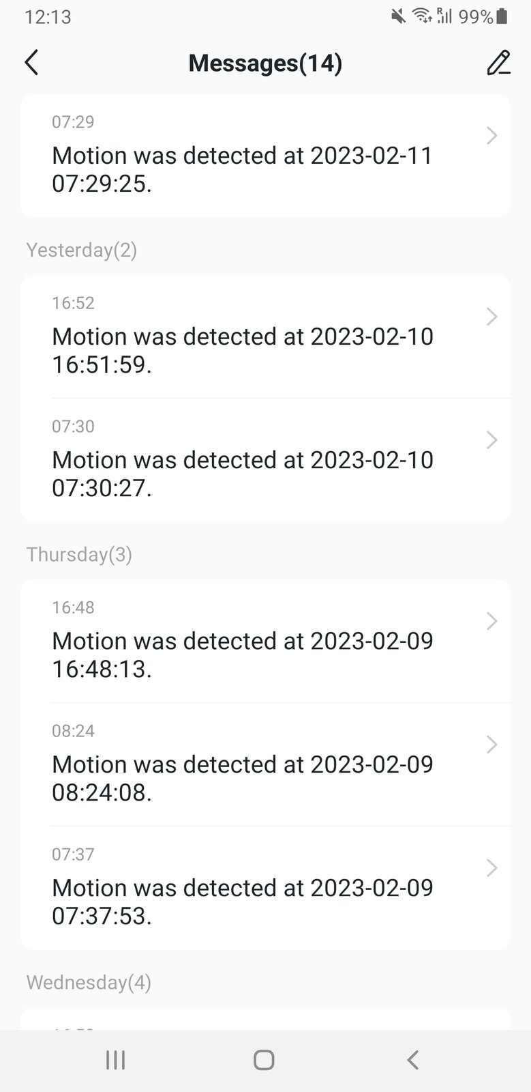
Task: Tap the edit pencil icon
Action: click(x=498, y=62)
